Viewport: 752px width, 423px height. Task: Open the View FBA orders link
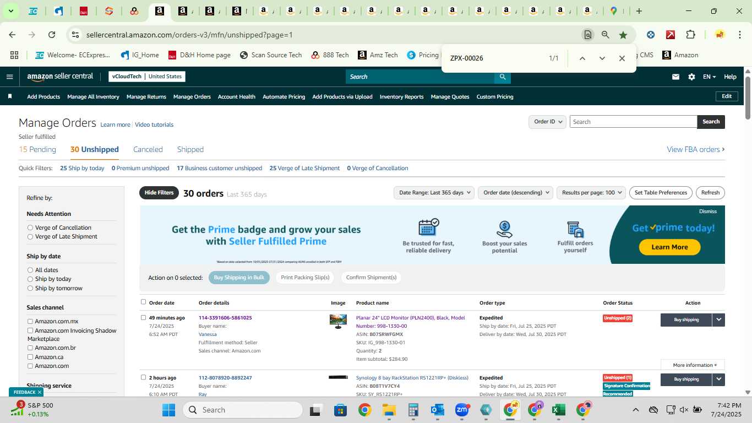point(696,149)
